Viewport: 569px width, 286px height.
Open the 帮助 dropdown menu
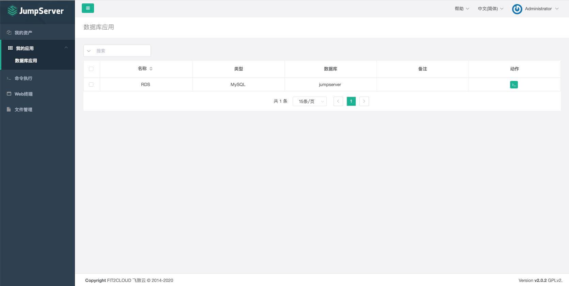[x=462, y=9]
